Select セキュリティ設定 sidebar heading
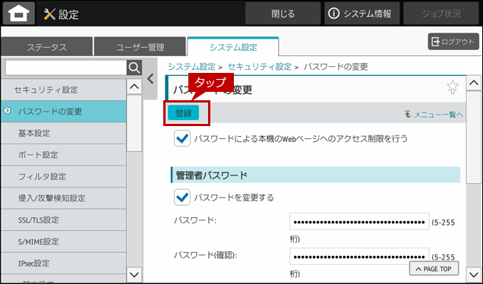The image size is (483, 284). point(64,90)
